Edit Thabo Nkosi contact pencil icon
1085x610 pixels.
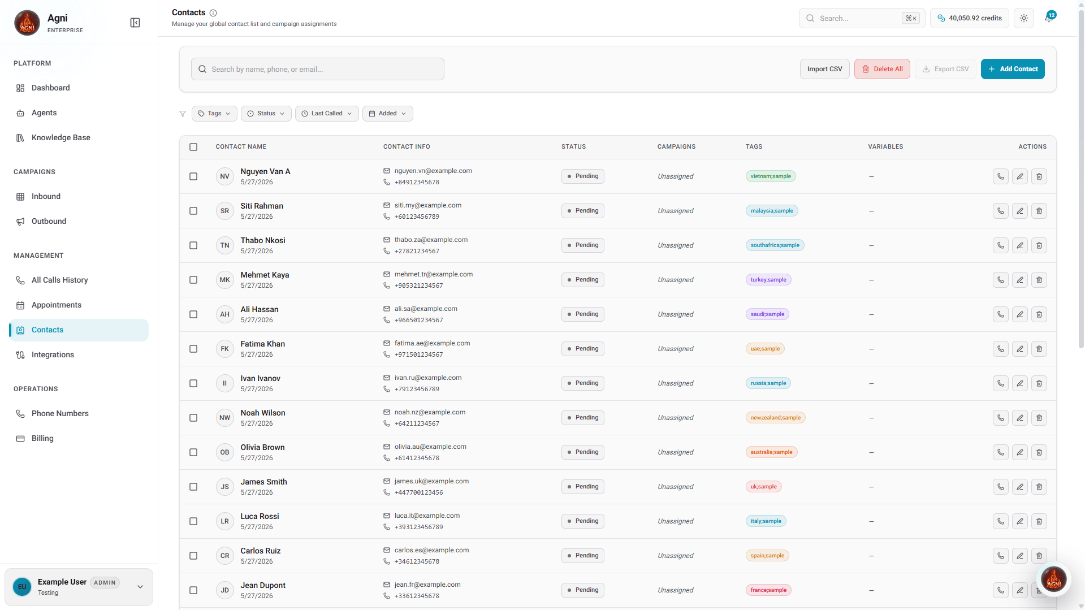1020,245
